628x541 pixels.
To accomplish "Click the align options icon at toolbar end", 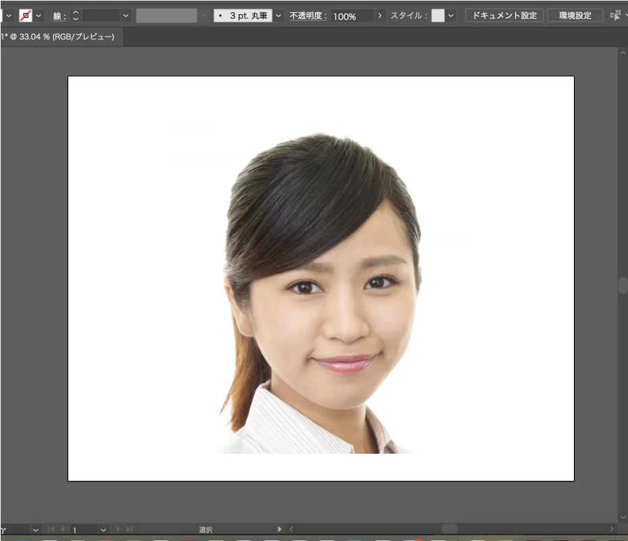I will click(x=616, y=16).
